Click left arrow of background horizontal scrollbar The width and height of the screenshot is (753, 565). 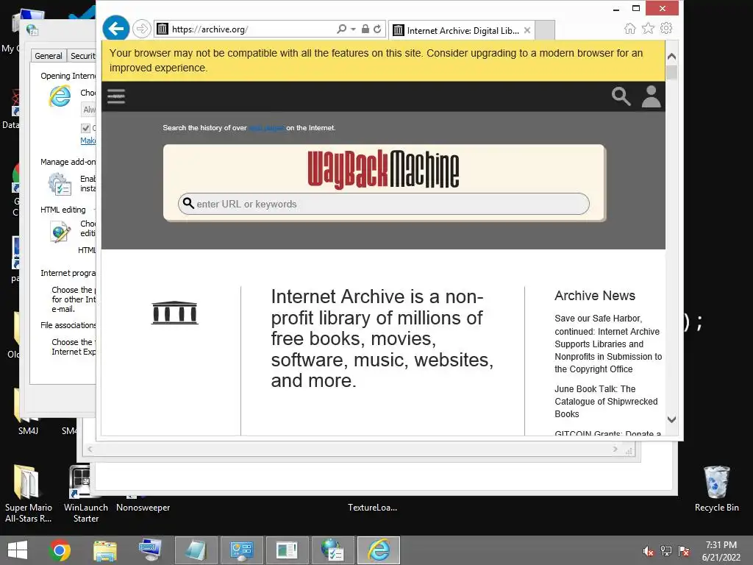point(90,449)
